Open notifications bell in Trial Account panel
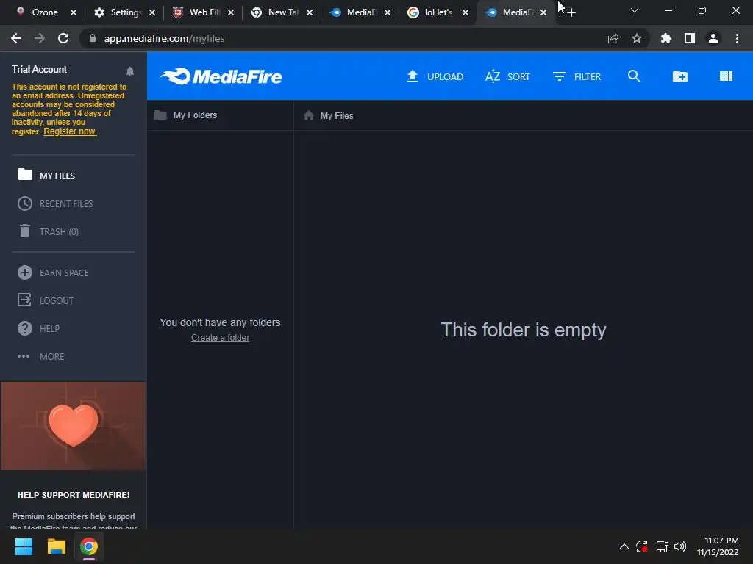 coord(129,71)
